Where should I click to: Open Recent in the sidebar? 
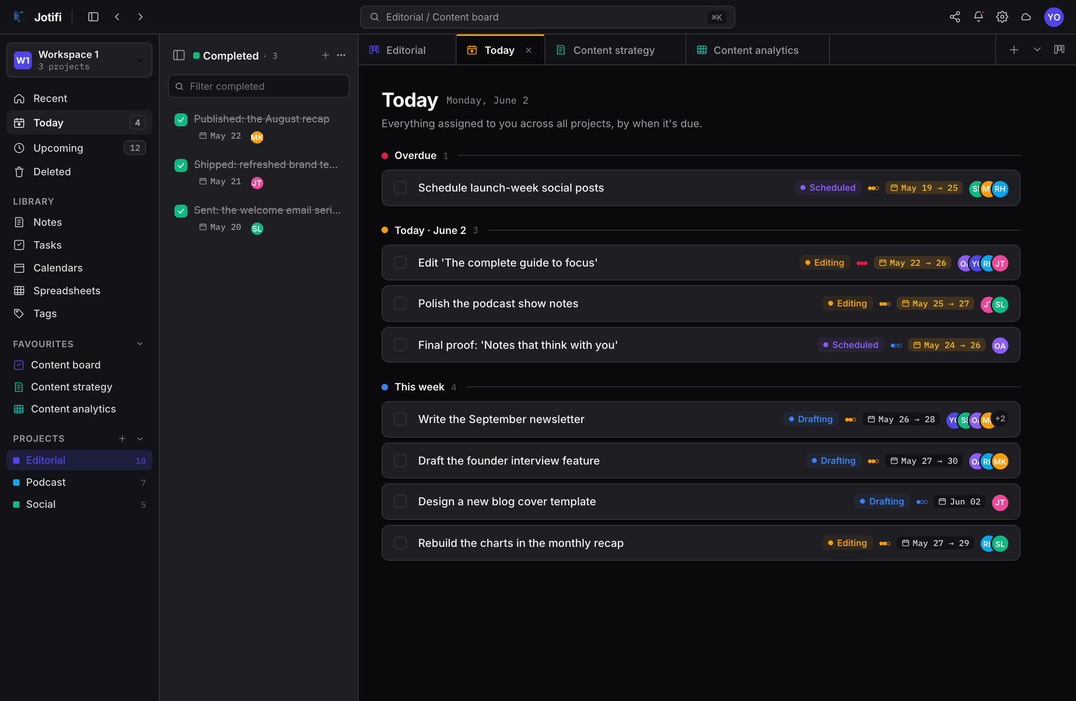point(79,99)
